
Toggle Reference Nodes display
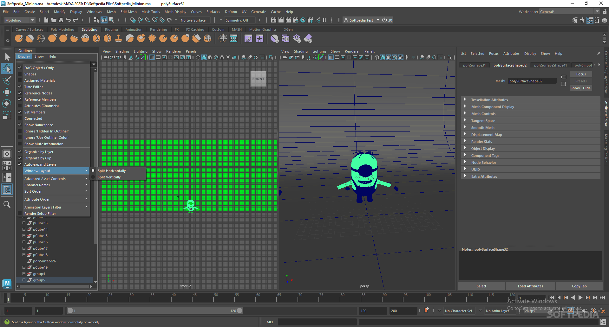(x=20, y=93)
